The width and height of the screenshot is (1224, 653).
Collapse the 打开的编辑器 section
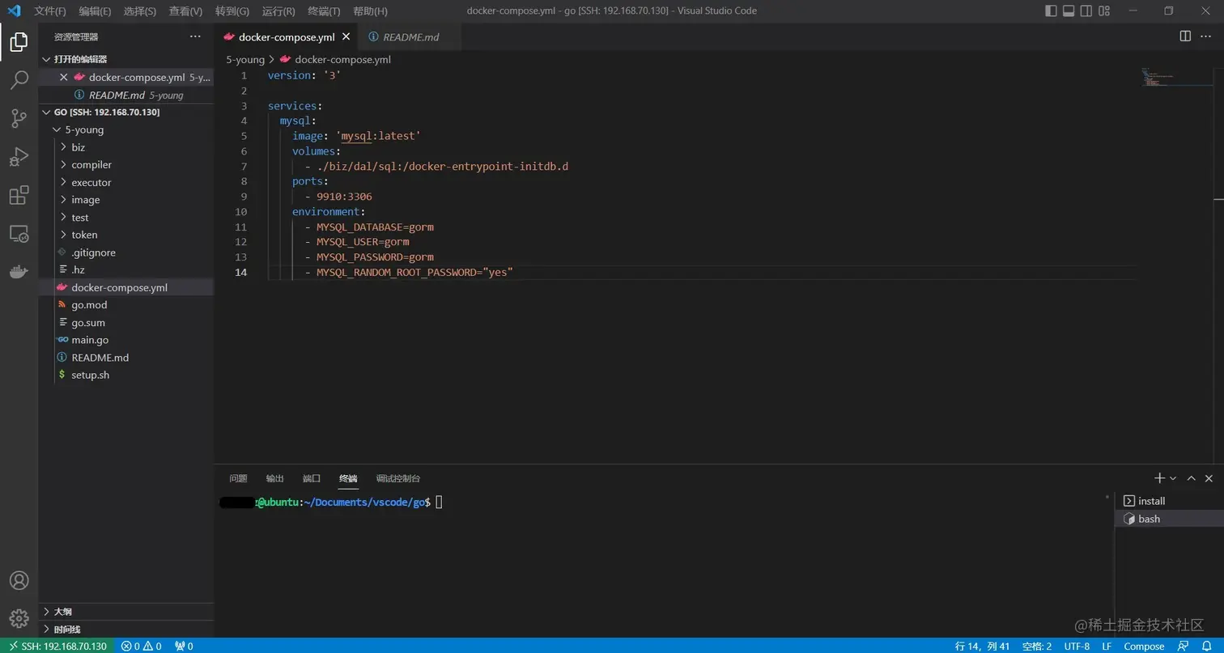(x=126, y=59)
